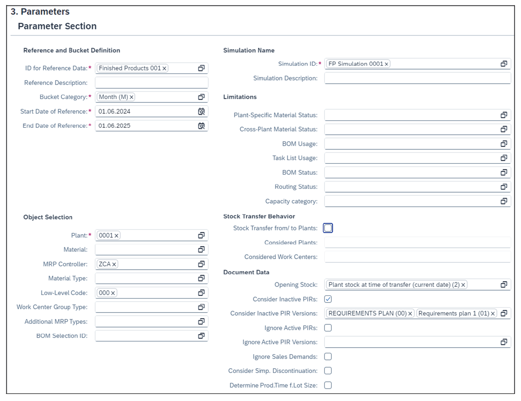Remove the Month (M) token from Bucket Category
Image resolution: width=521 pixels, height=401 pixels.
pyautogui.click(x=131, y=97)
